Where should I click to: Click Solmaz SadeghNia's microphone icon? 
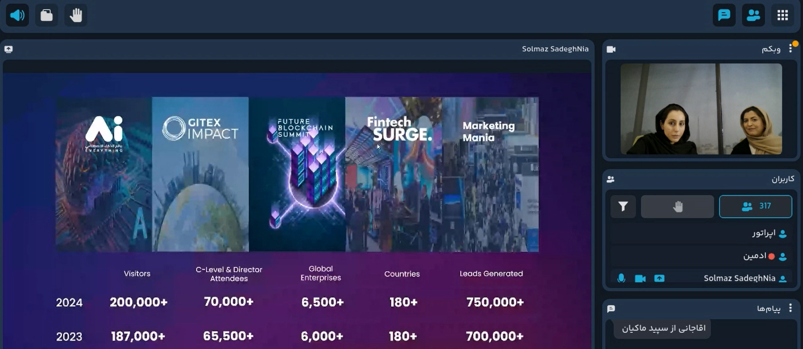pos(621,278)
